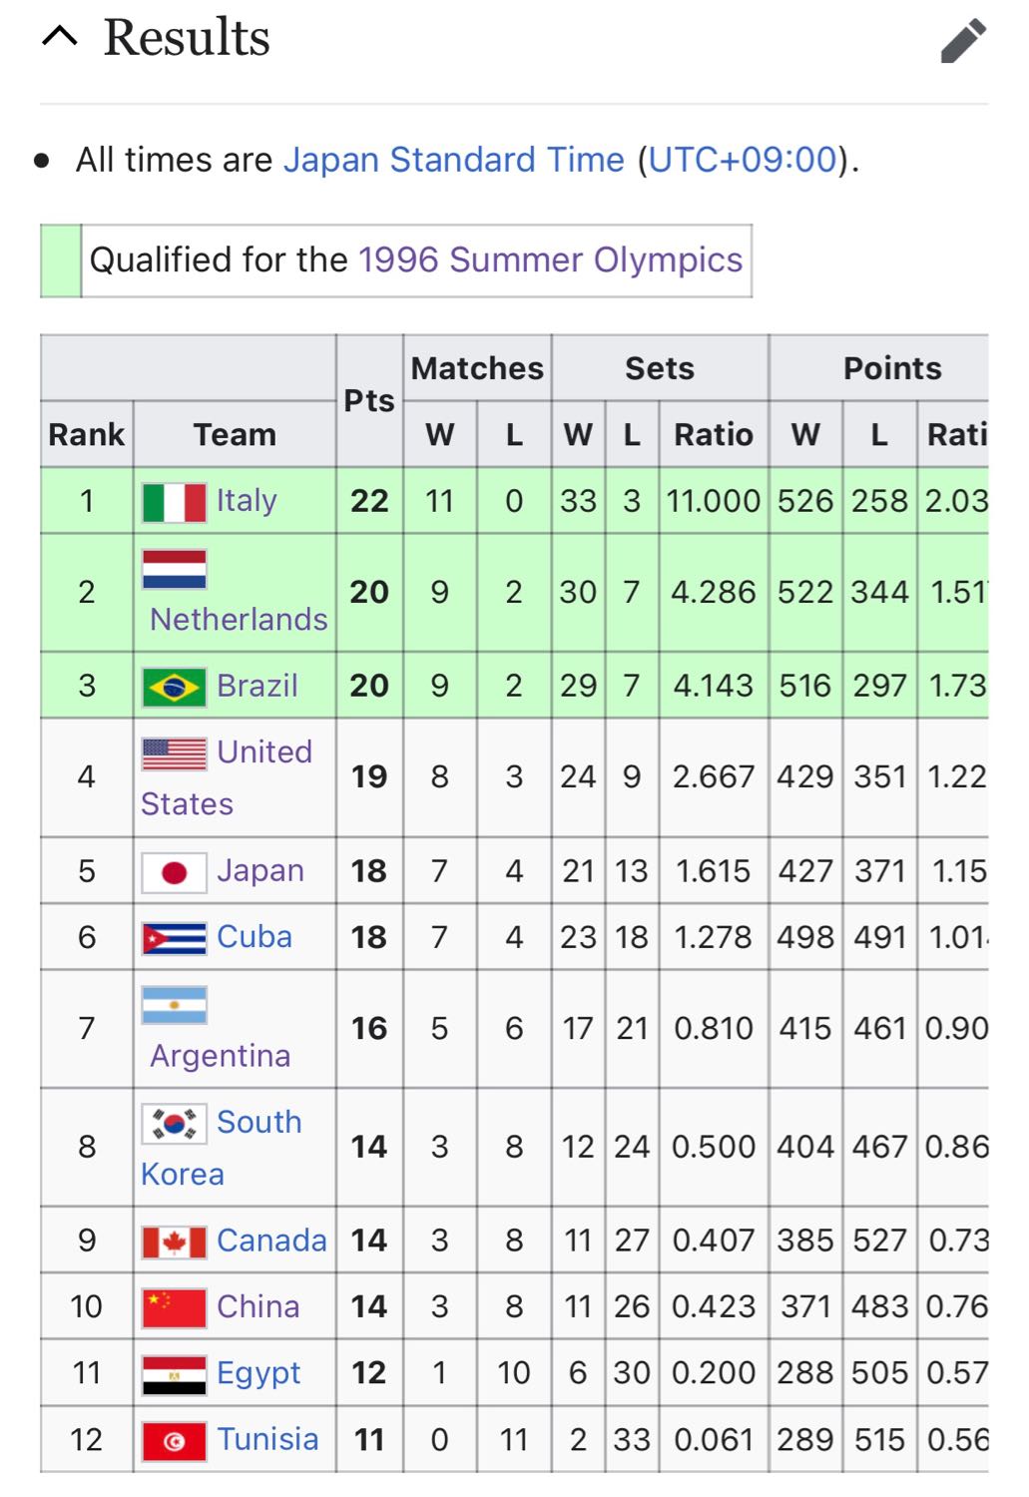Open the Canada team link

pyautogui.click(x=271, y=1241)
